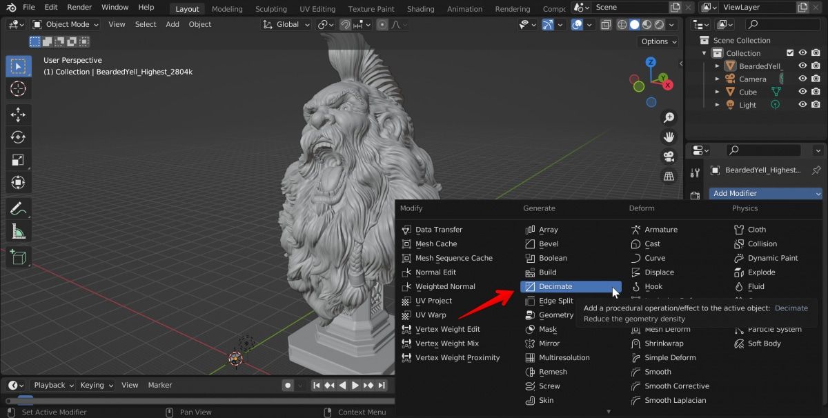
Task: Switch to the Sculpting workspace tab
Action: 270,8
